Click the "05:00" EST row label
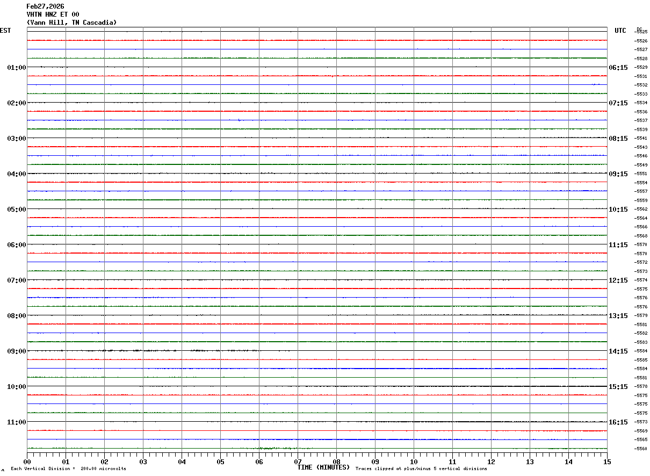 [17, 210]
